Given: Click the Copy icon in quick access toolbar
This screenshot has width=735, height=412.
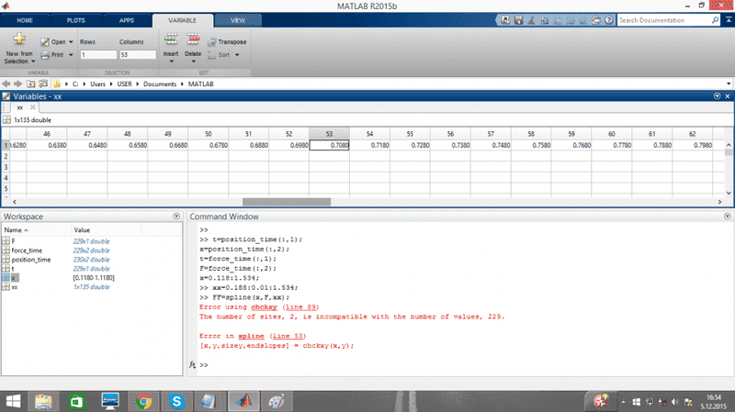Looking at the screenshot, I should pyautogui.click(x=545, y=20).
